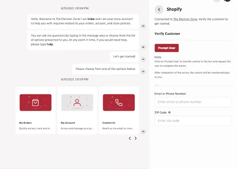Viewport: 237px width, 169px height.
Task: Select the My Orders card title
Action: tap(25, 123)
